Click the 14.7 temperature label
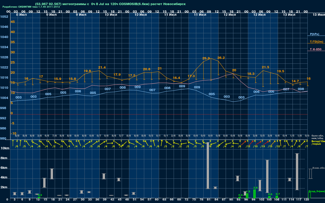Viewport: 325px width, 203px height. pos(295,81)
